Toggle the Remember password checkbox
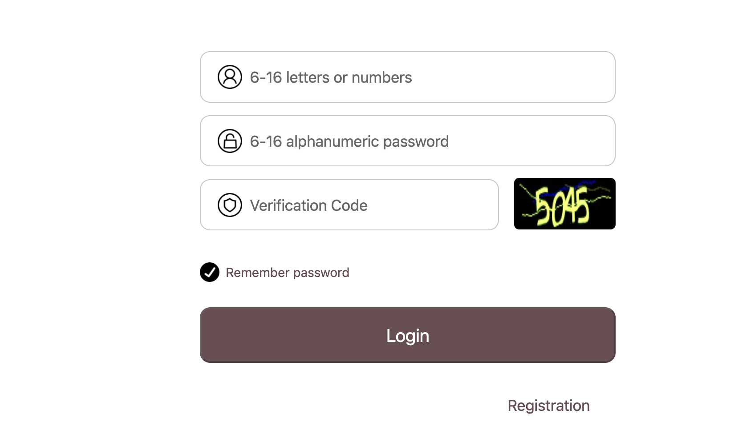This screenshot has height=442, width=730. (x=210, y=272)
